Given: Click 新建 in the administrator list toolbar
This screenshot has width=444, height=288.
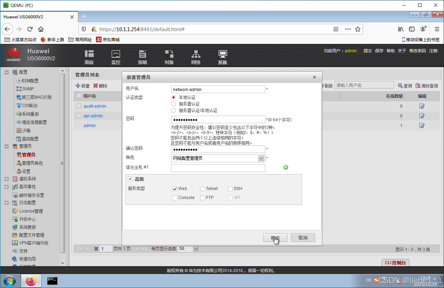Looking at the screenshot, I should (x=82, y=86).
